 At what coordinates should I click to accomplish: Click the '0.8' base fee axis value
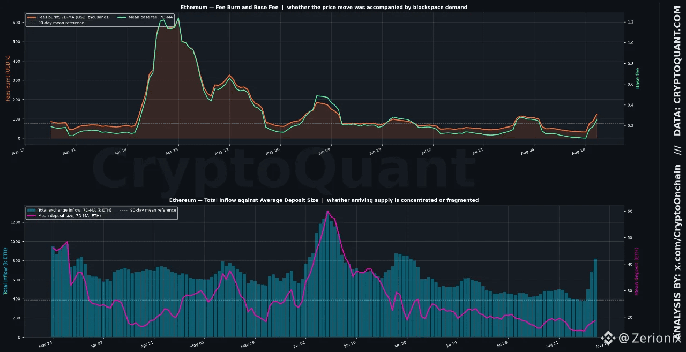pyautogui.click(x=631, y=64)
